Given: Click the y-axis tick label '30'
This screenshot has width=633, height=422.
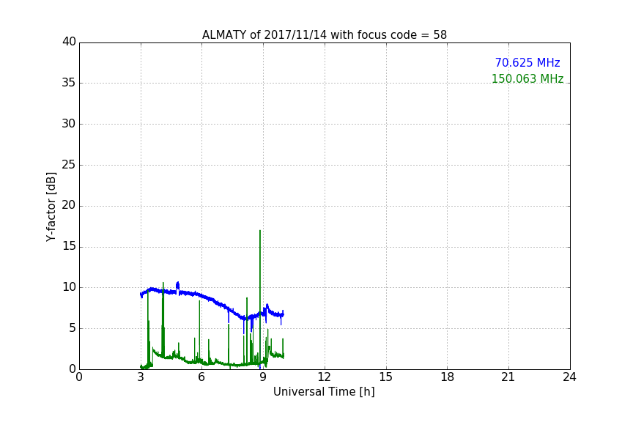Looking at the screenshot, I should point(69,124).
